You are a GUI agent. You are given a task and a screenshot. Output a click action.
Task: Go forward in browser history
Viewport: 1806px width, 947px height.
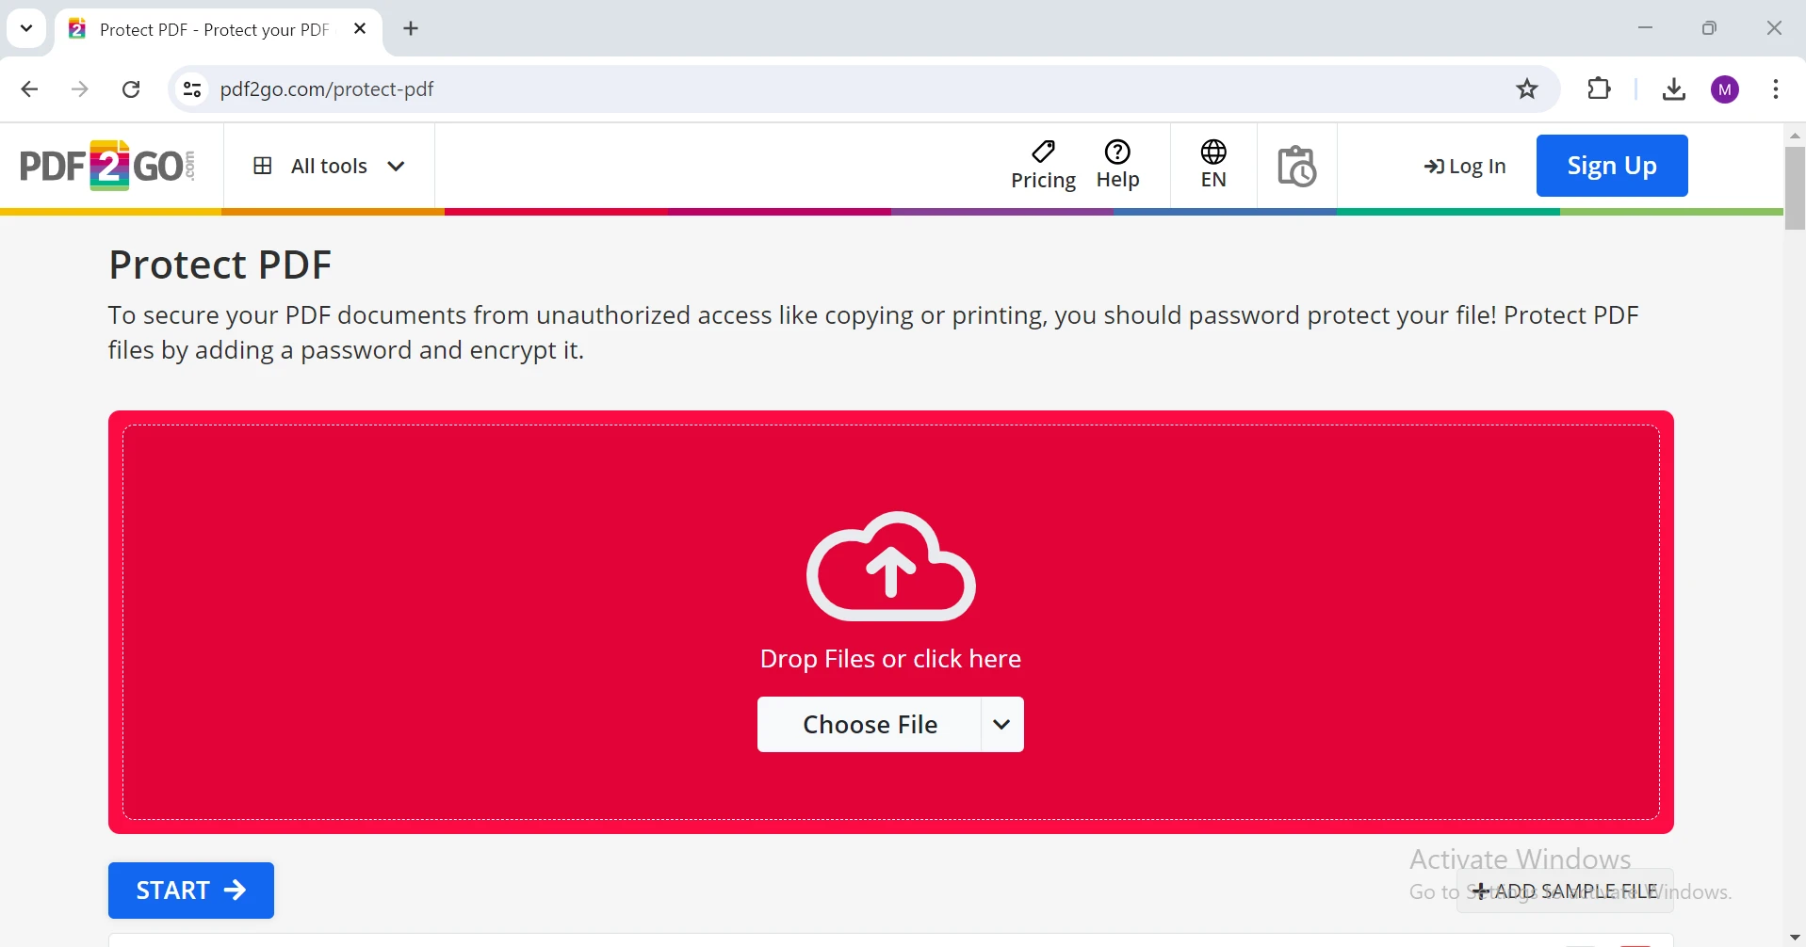[x=80, y=89]
